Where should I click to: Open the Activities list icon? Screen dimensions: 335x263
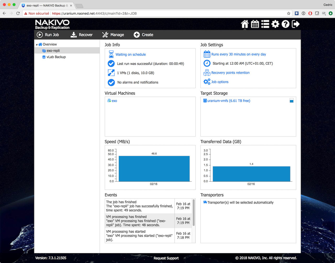(265, 24)
